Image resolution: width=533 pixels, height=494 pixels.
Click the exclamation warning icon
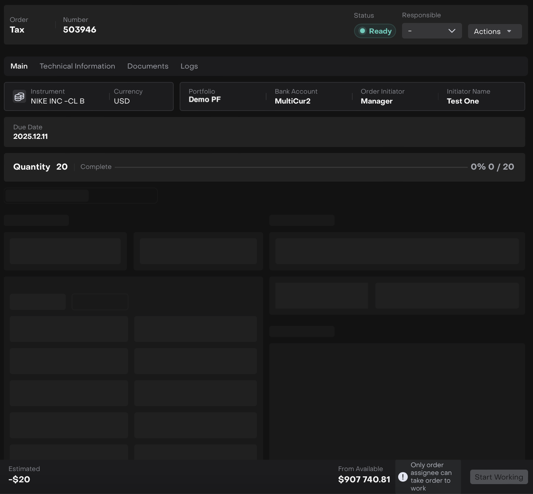(x=403, y=477)
